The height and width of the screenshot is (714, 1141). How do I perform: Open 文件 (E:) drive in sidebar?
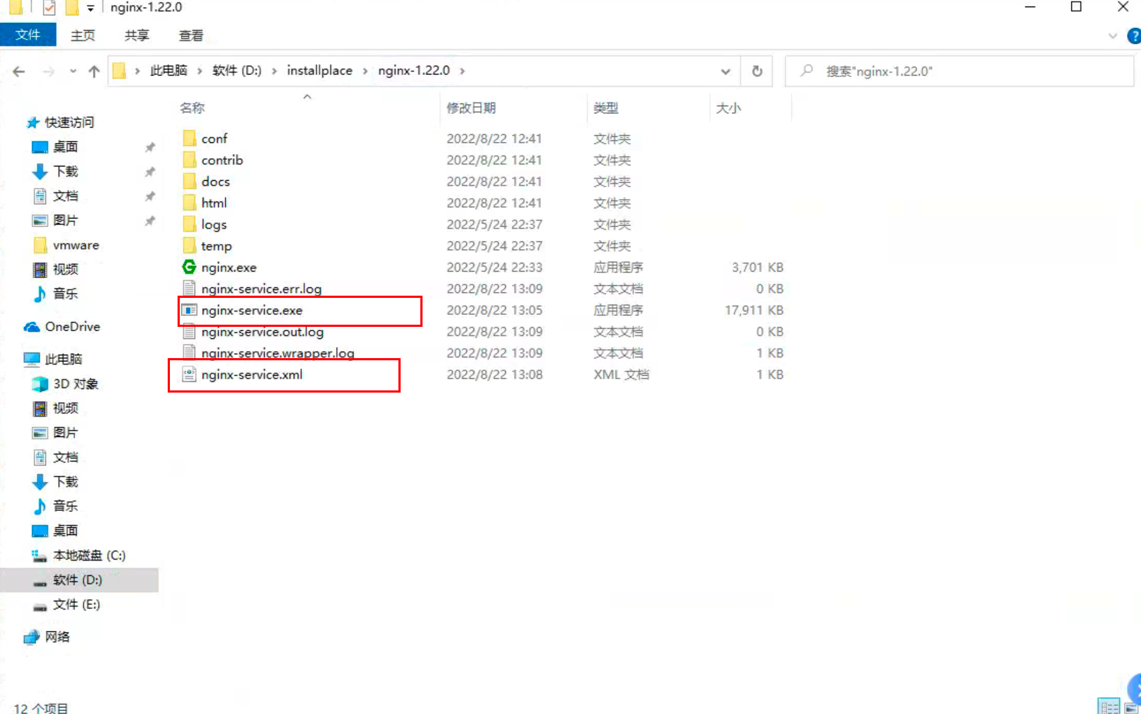[76, 604]
